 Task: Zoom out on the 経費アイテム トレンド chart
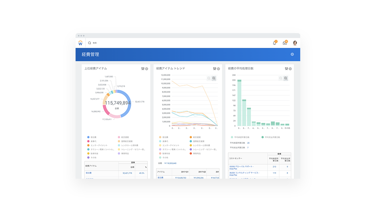click(209, 78)
